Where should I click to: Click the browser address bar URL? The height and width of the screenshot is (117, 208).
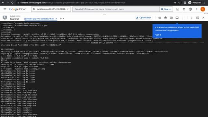(73, 3)
